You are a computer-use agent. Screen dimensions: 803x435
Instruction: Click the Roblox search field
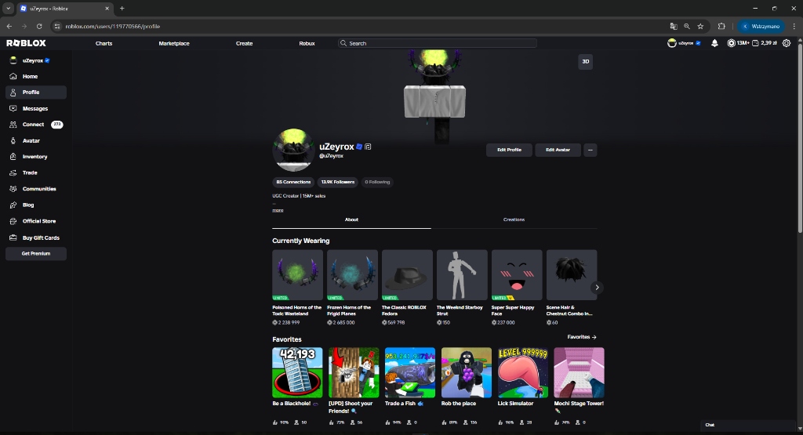[438, 44]
